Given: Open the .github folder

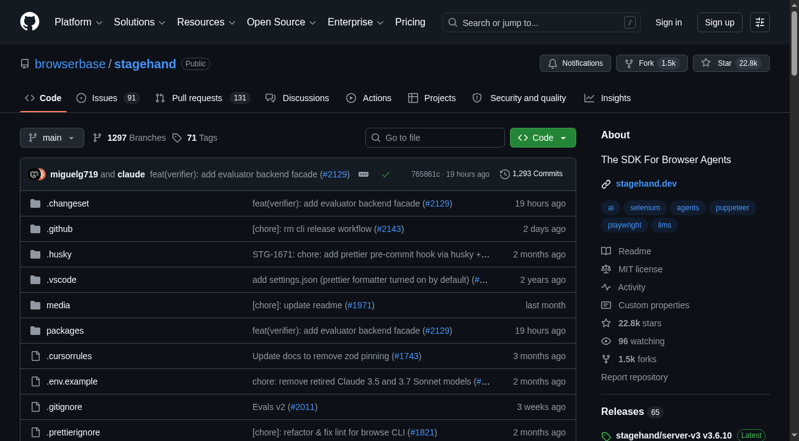Looking at the screenshot, I should (x=60, y=229).
